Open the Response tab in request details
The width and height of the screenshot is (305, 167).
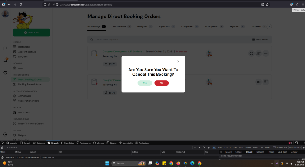point(260,152)
